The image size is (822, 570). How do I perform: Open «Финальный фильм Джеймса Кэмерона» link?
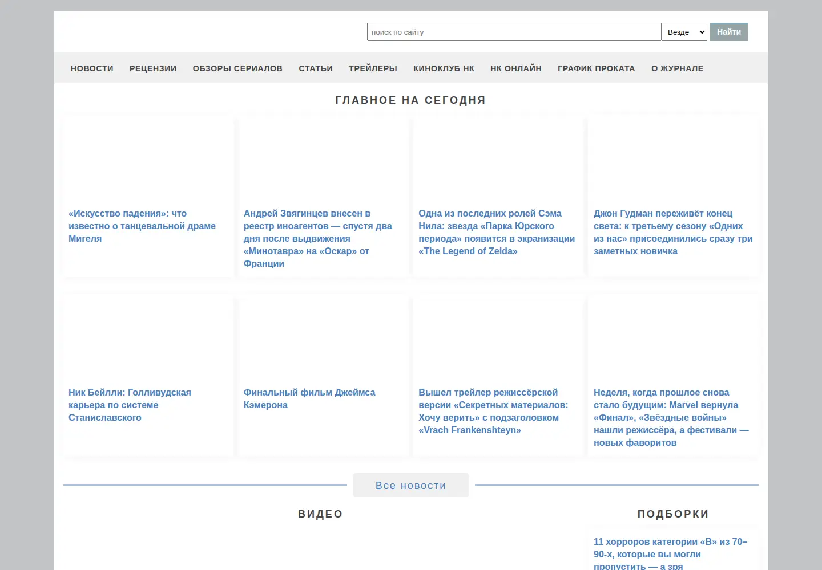(x=309, y=398)
